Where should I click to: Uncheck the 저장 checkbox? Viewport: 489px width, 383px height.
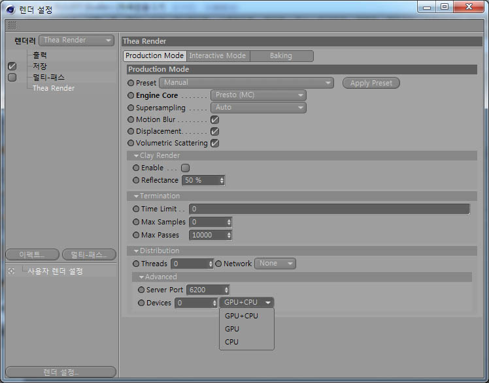(x=12, y=66)
